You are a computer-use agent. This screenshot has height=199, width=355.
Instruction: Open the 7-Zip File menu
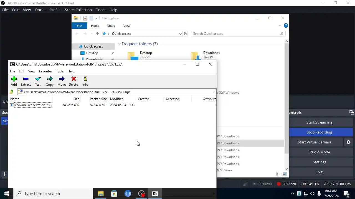click(x=12, y=71)
